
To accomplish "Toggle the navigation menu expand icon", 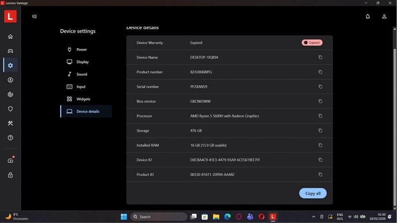I will 34,16.
